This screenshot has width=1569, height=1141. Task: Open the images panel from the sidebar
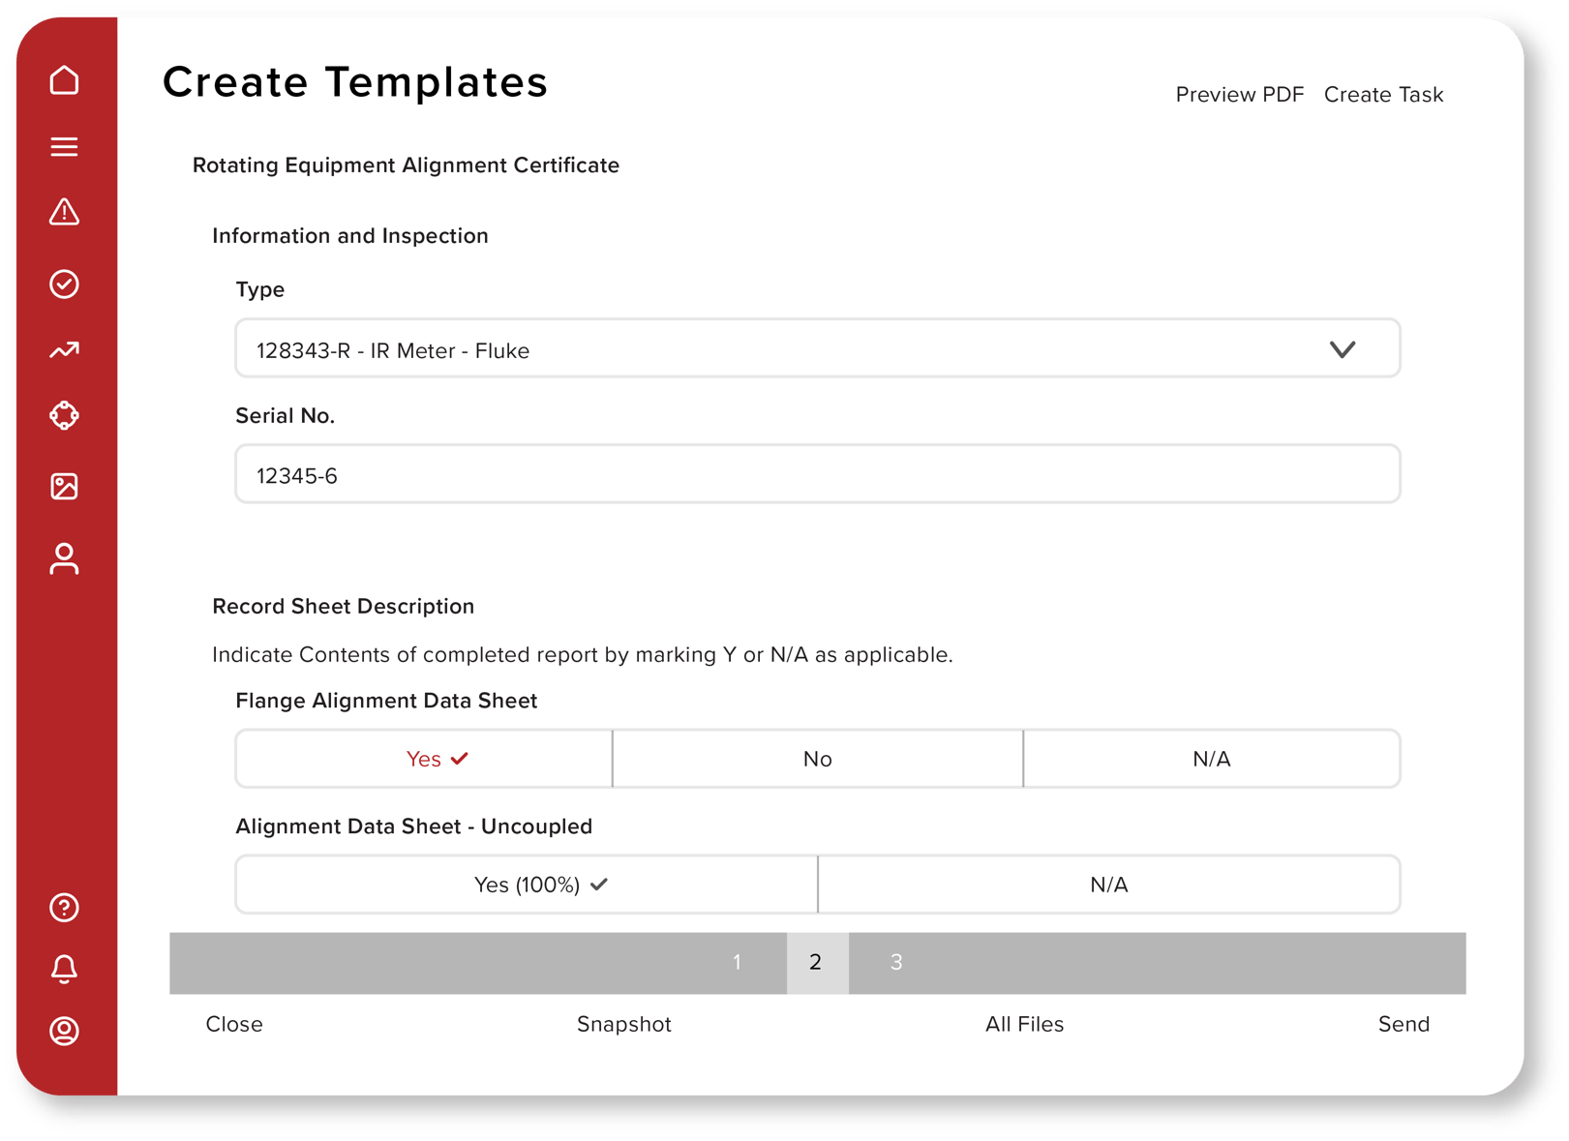coord(64,487)
